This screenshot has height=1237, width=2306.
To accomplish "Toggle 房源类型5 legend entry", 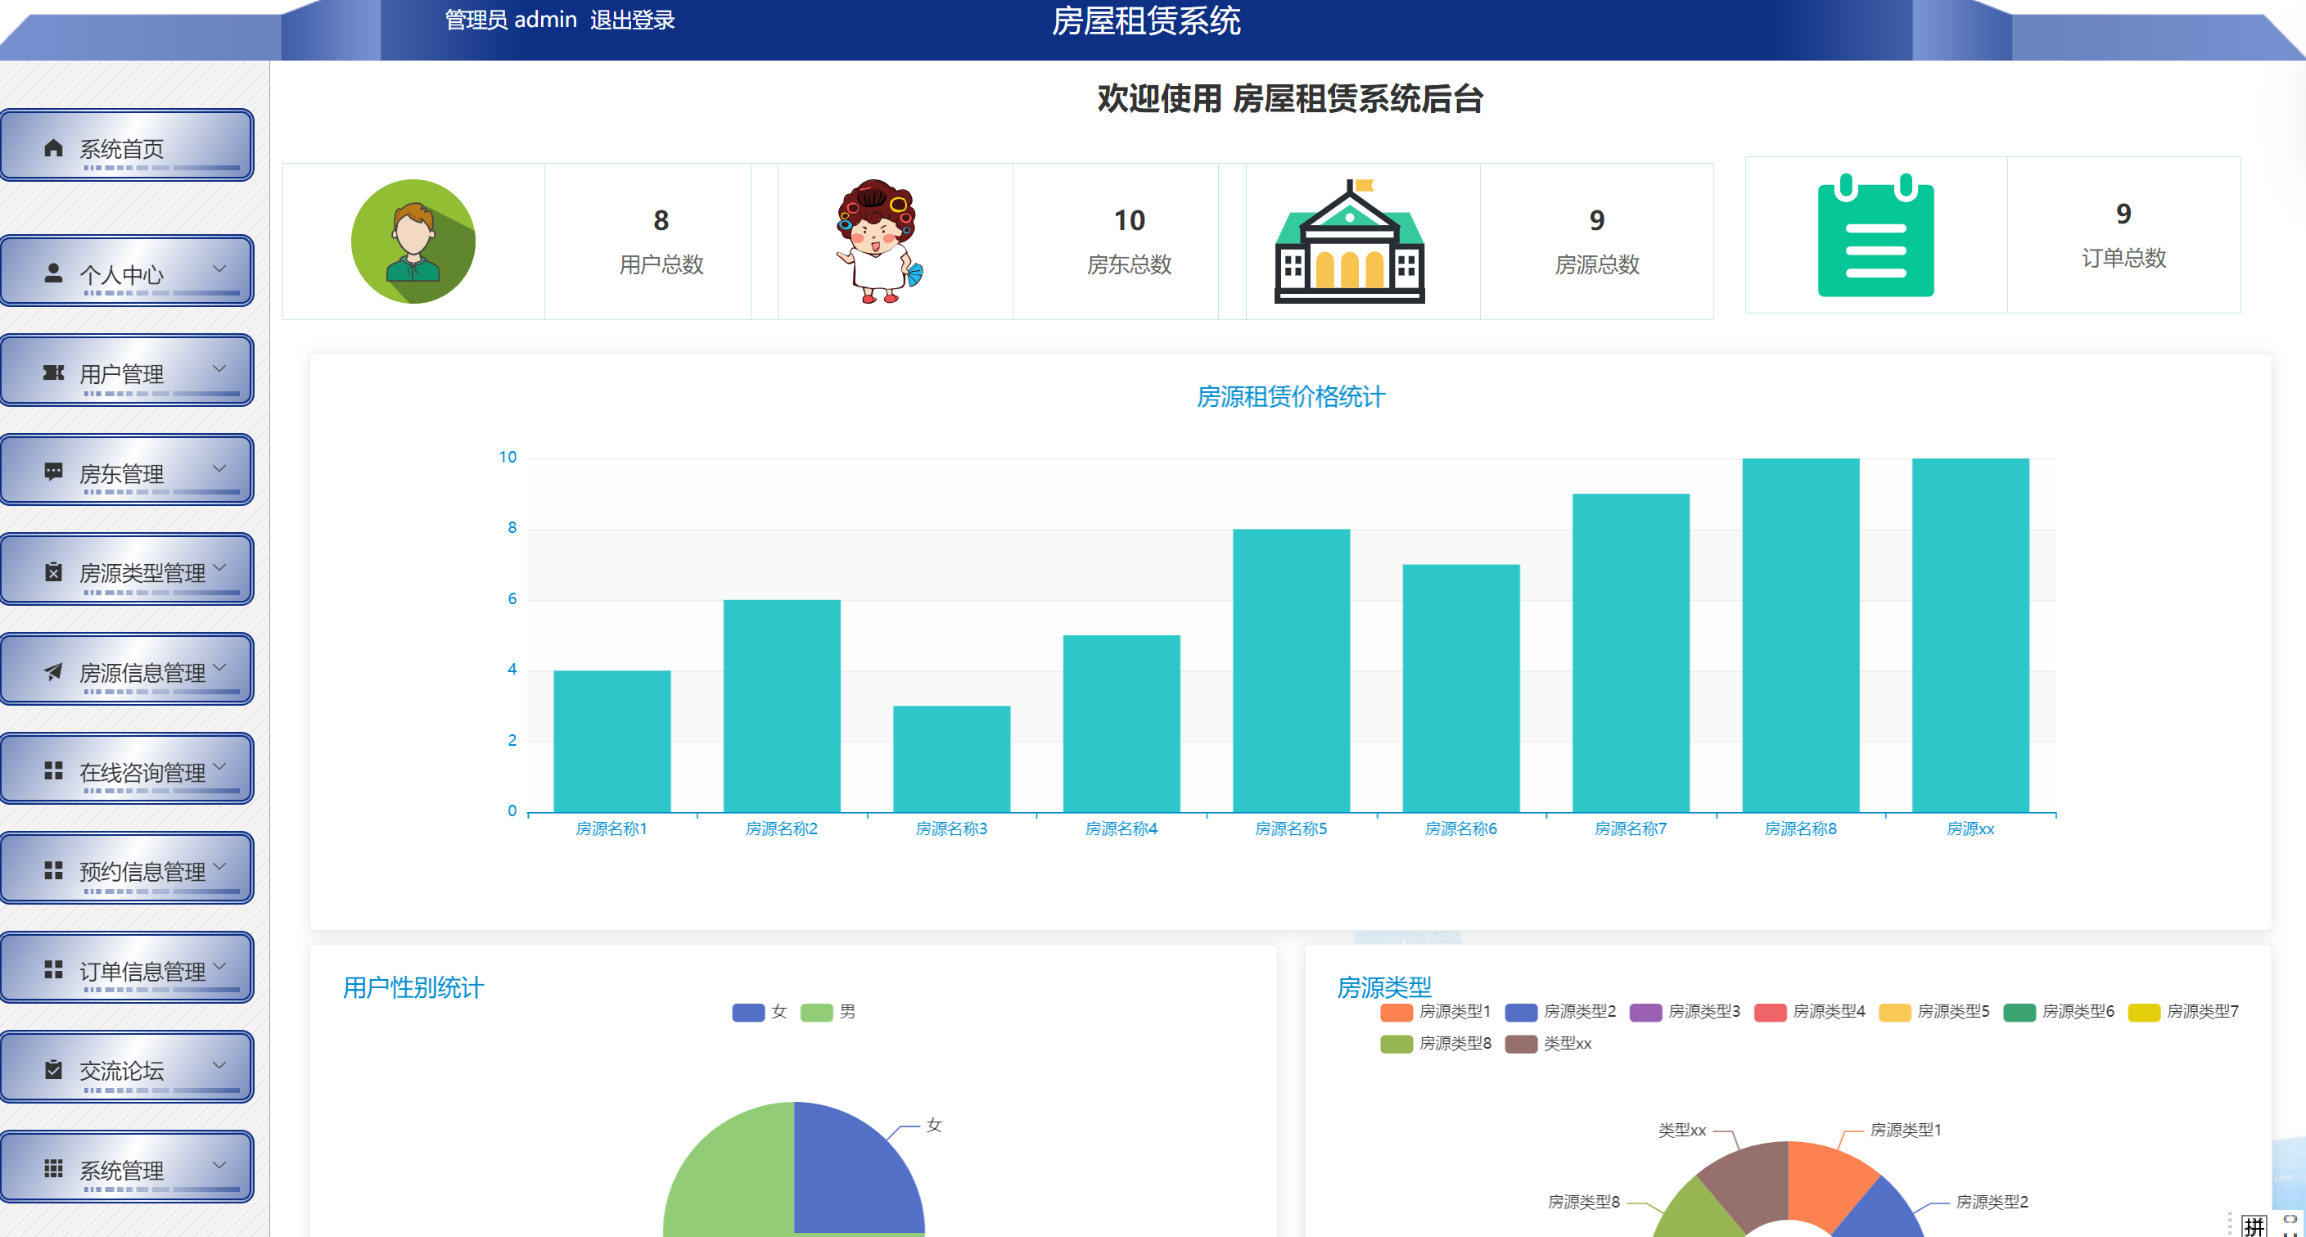I will click(1934, 1013).
